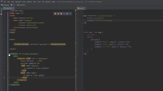This screenshot has width=163, height=91.
Task: Open the Navigate menu
Action: tap(18, 2)
